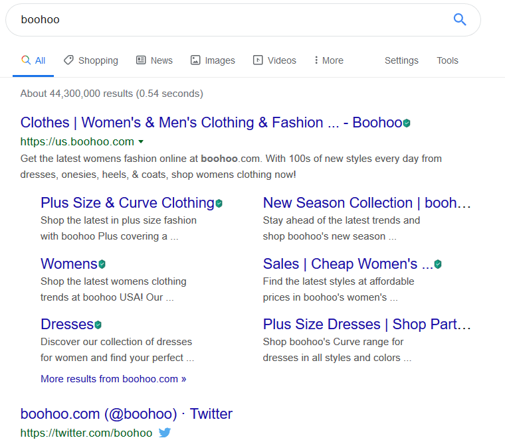Switch to the Shopping tab
Image resolution: width=505 pixels, height=444 pixels.
pos(91,60)
